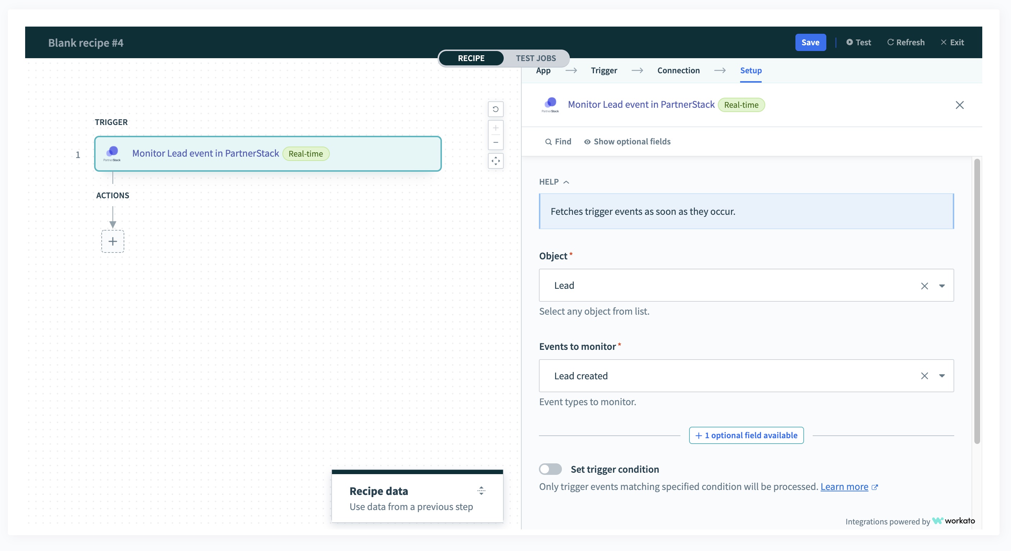Open the Object dropdown arrow
This screenshot has width=1011, height=551.
[x=942, y=286]
